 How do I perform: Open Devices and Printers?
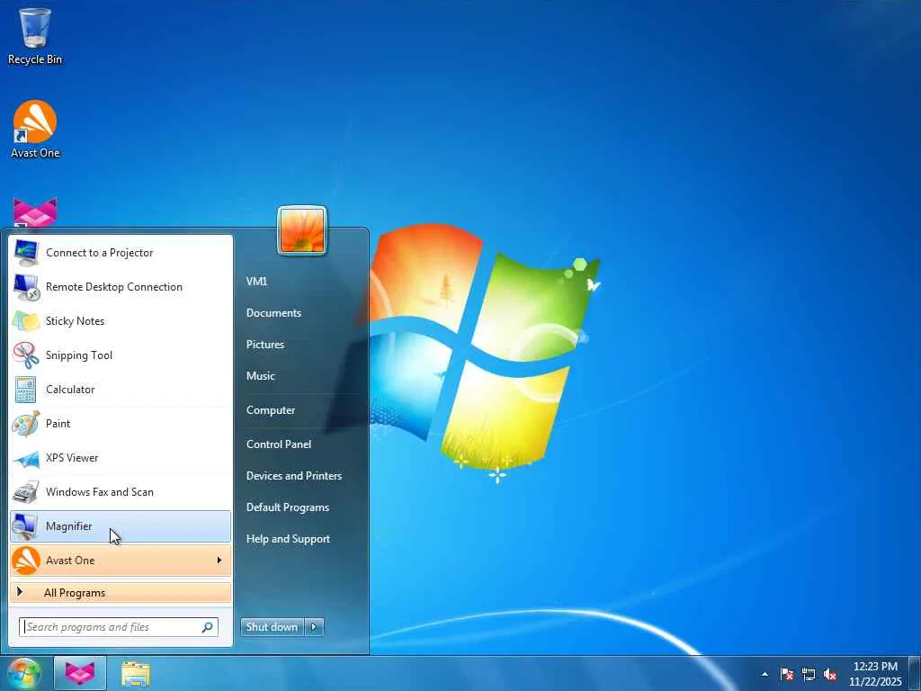coord(294,476)
